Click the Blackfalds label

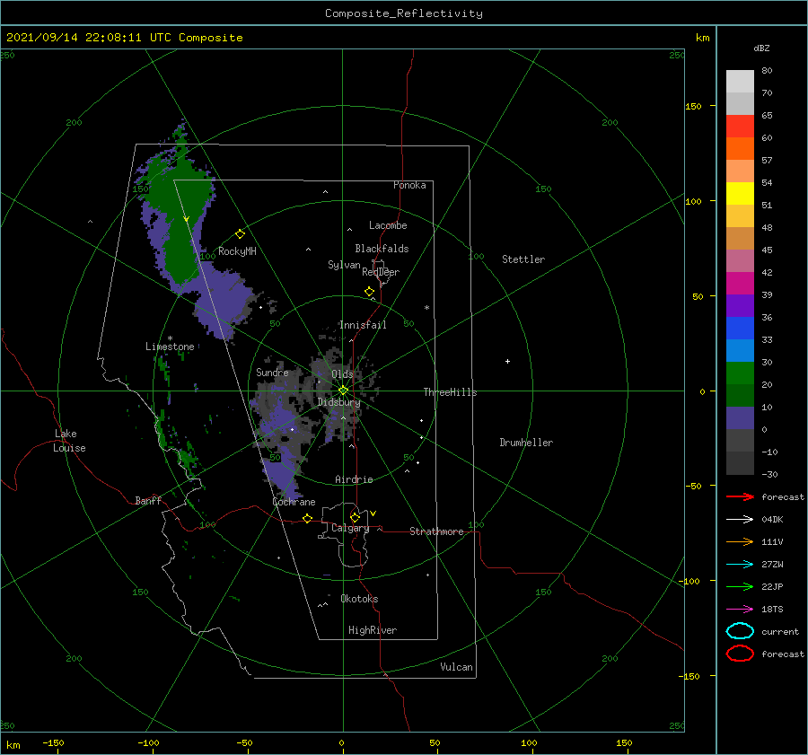pyautogui.click(x=382, y=249)
